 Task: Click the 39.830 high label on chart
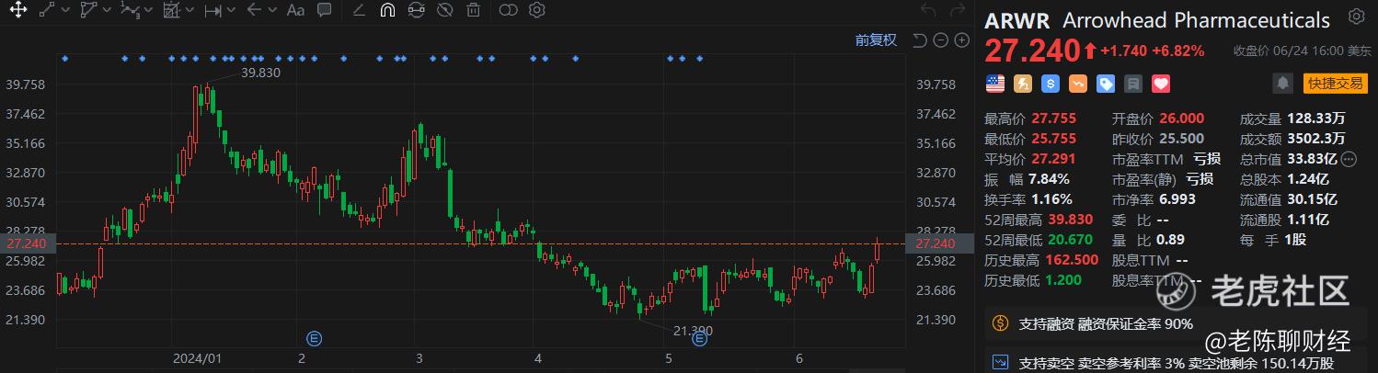click(260, 73)
